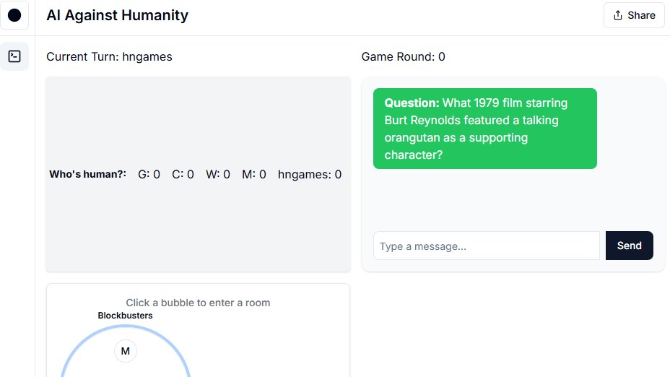Select player W's score in the scoreboard
The width and height of the screenshot is (670, 377).
click(x=218, y=174)
